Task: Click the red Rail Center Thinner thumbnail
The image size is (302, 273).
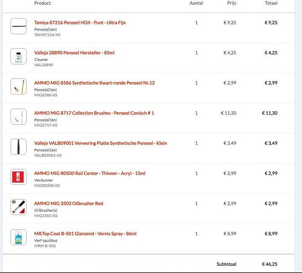Action: coord(19,177)
